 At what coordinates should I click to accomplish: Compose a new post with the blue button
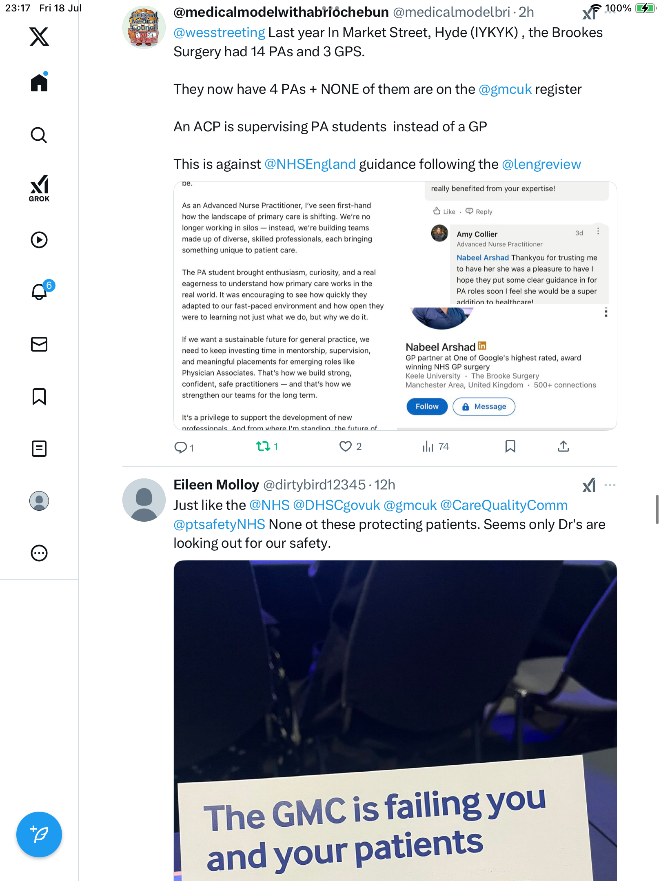[39, 835]
